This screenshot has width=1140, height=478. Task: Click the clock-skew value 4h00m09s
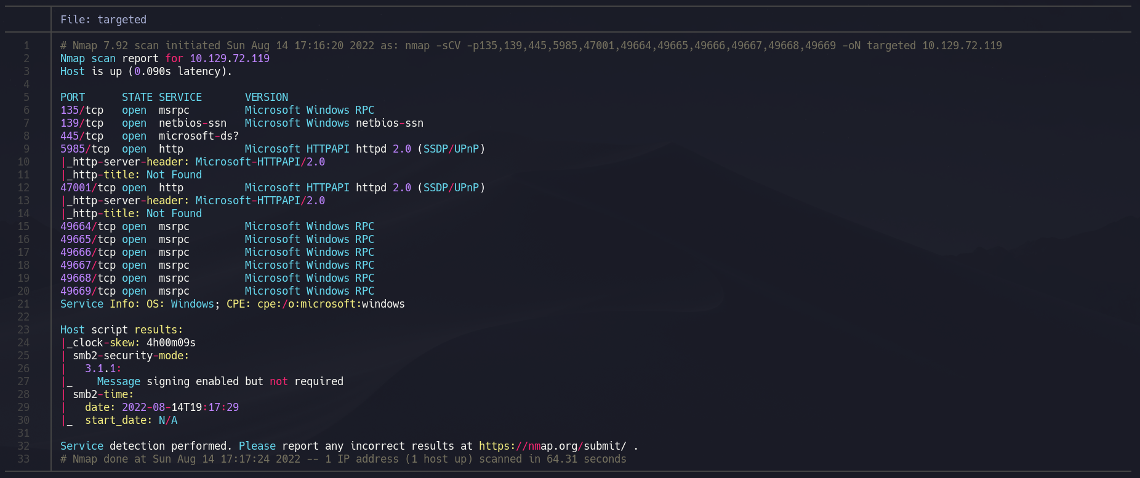[171, 343]
